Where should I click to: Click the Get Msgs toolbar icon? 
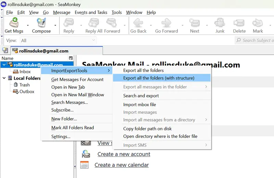tap(14, 23)
